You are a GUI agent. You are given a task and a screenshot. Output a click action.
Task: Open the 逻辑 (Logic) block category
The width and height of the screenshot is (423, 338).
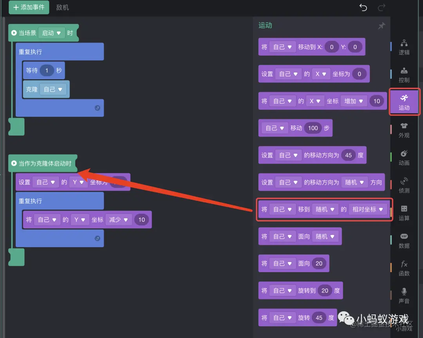[x=404, y=47]
